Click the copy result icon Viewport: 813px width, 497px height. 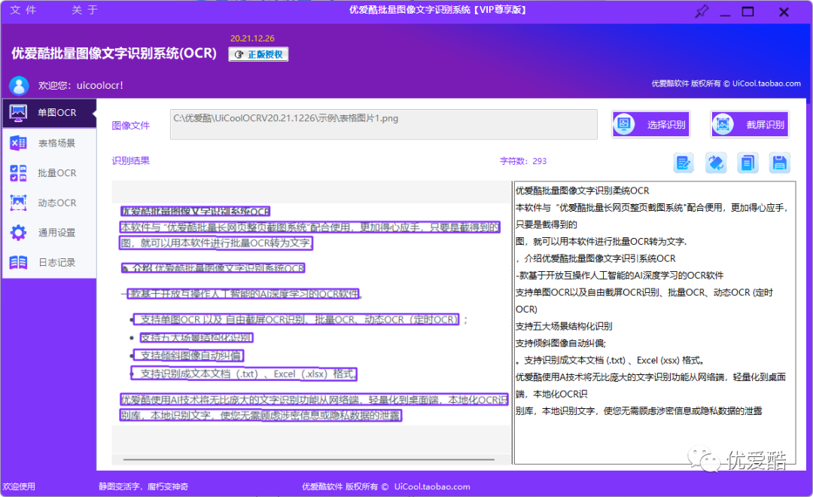tap(748, 163)
